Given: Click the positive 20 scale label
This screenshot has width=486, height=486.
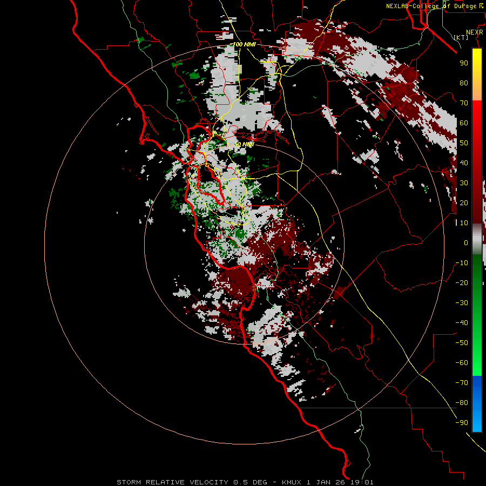Looking at the screenshot, I should click(464, 202).
